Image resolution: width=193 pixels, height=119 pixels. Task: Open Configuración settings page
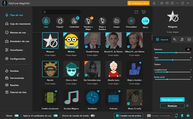15,59
